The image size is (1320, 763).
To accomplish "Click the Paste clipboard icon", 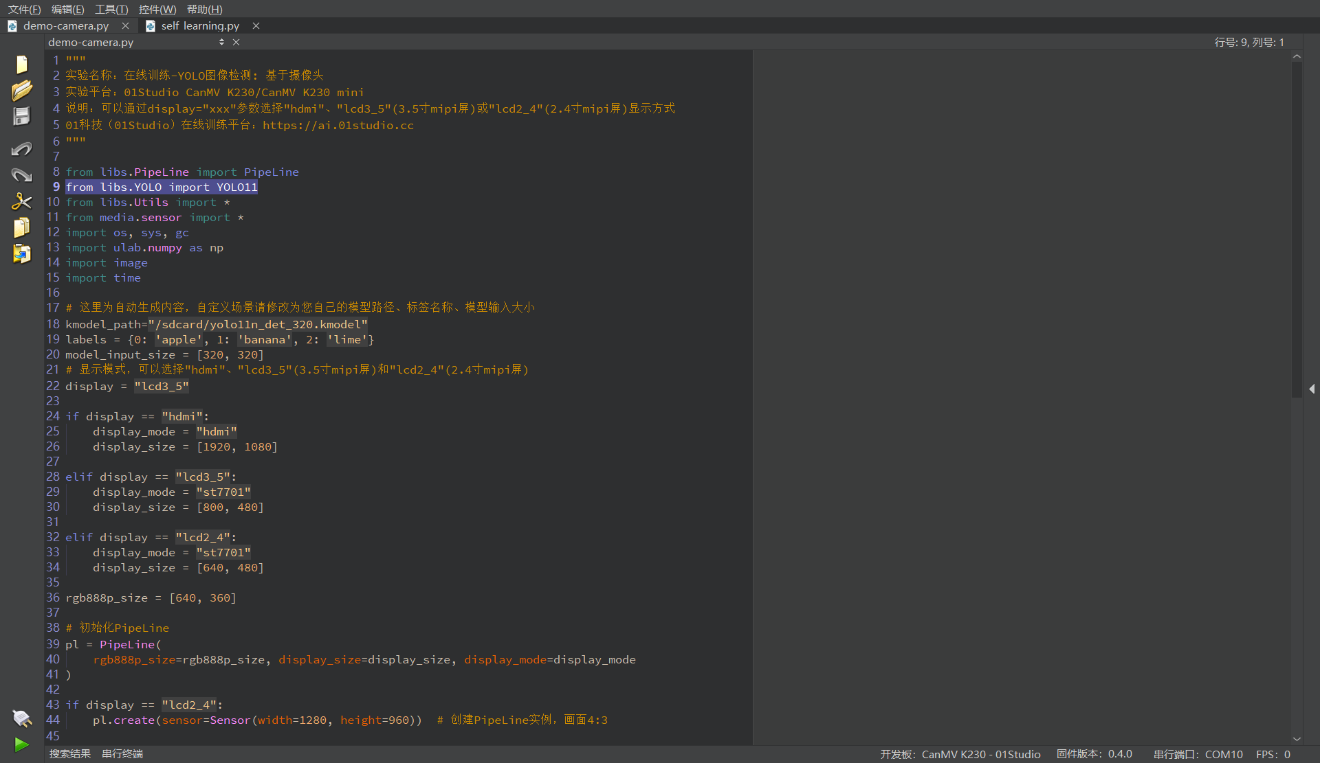I will click(21, 253).
